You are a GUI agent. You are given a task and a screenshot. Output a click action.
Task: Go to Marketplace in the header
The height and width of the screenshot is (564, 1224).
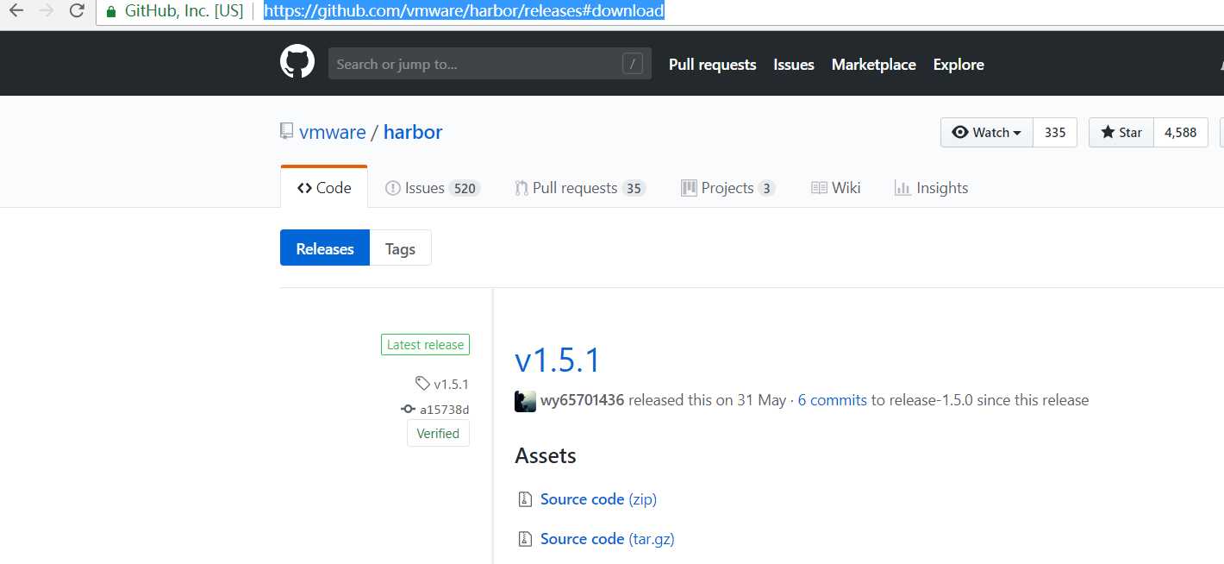[873, 65]
